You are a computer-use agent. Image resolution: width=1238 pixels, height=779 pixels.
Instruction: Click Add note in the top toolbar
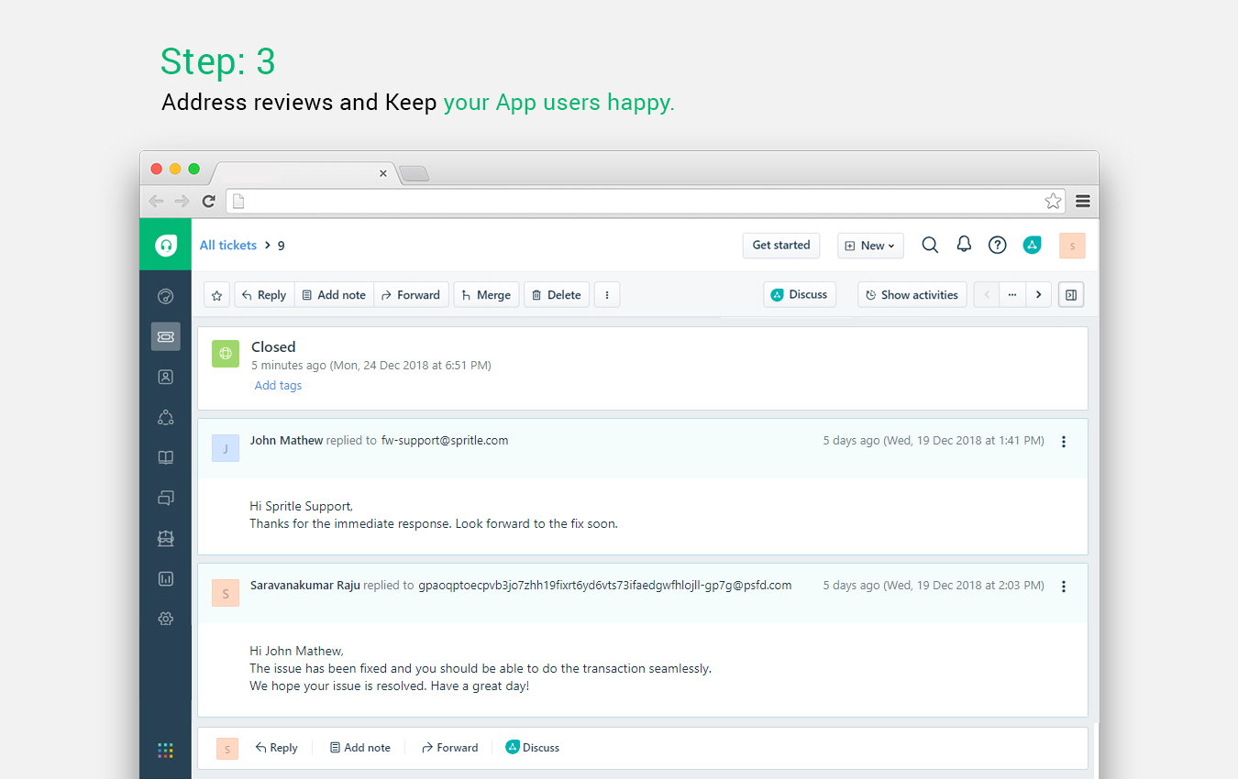(x=334, y=295)
